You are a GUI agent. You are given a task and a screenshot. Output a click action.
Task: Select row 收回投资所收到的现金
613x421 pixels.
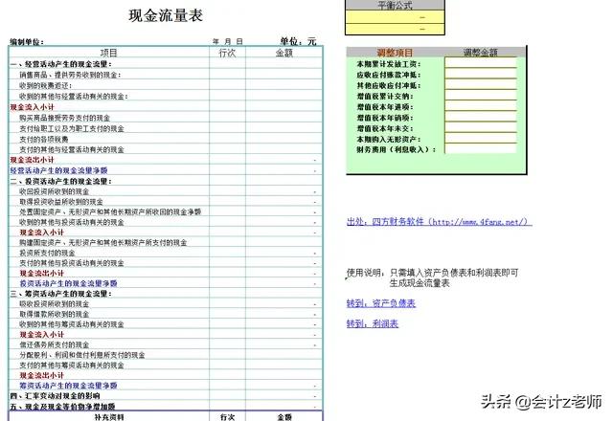coord(166,191)
